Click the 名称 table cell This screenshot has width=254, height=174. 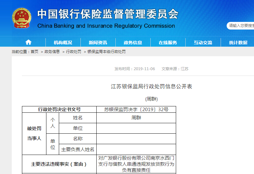tap(78, 139)
